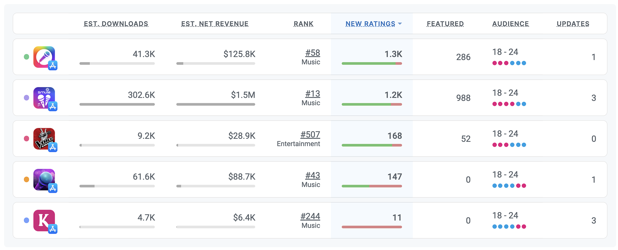Screen dimensions: 618x250
Task: Sort by Est. Downloads column
Action: pyautogui.click(x=116, y=24)
